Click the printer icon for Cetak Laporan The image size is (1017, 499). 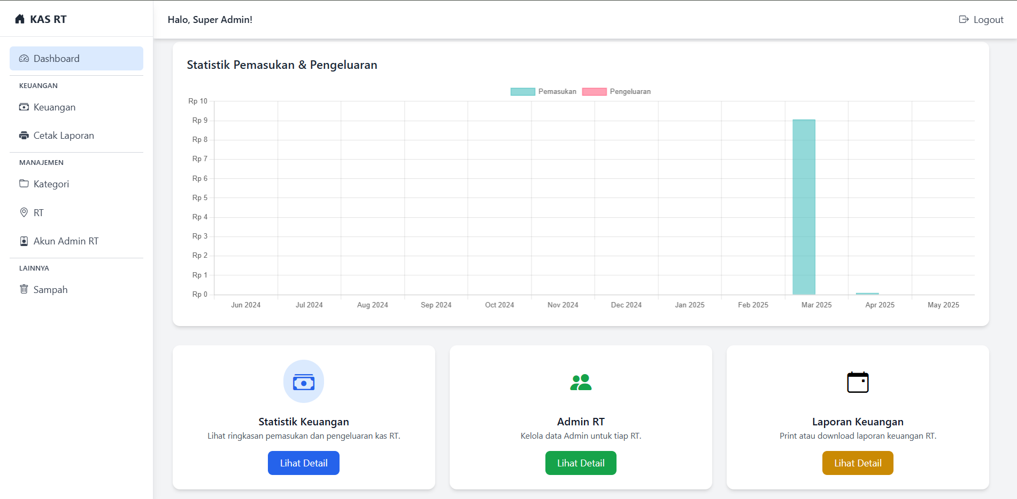(24, 136)
